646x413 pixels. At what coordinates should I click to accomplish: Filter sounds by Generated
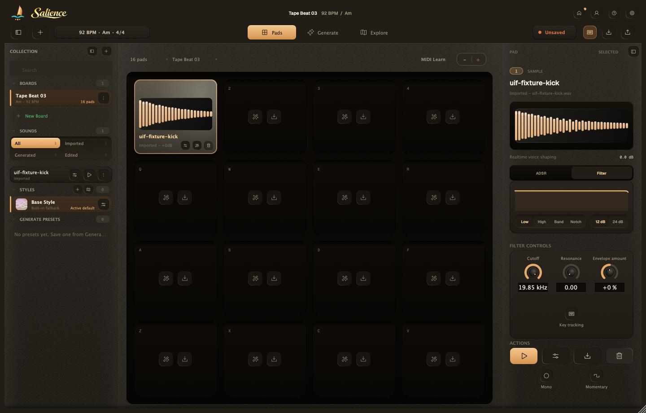coord(35,155)
